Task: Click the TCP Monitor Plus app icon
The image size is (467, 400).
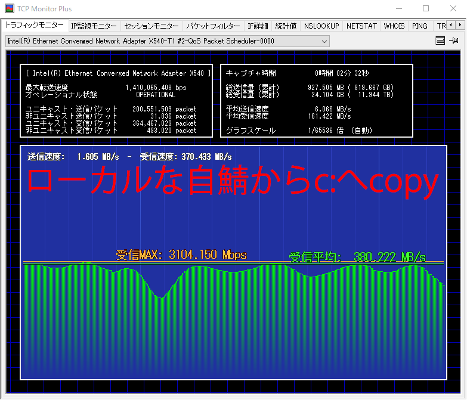Action: tap(8, 9)
